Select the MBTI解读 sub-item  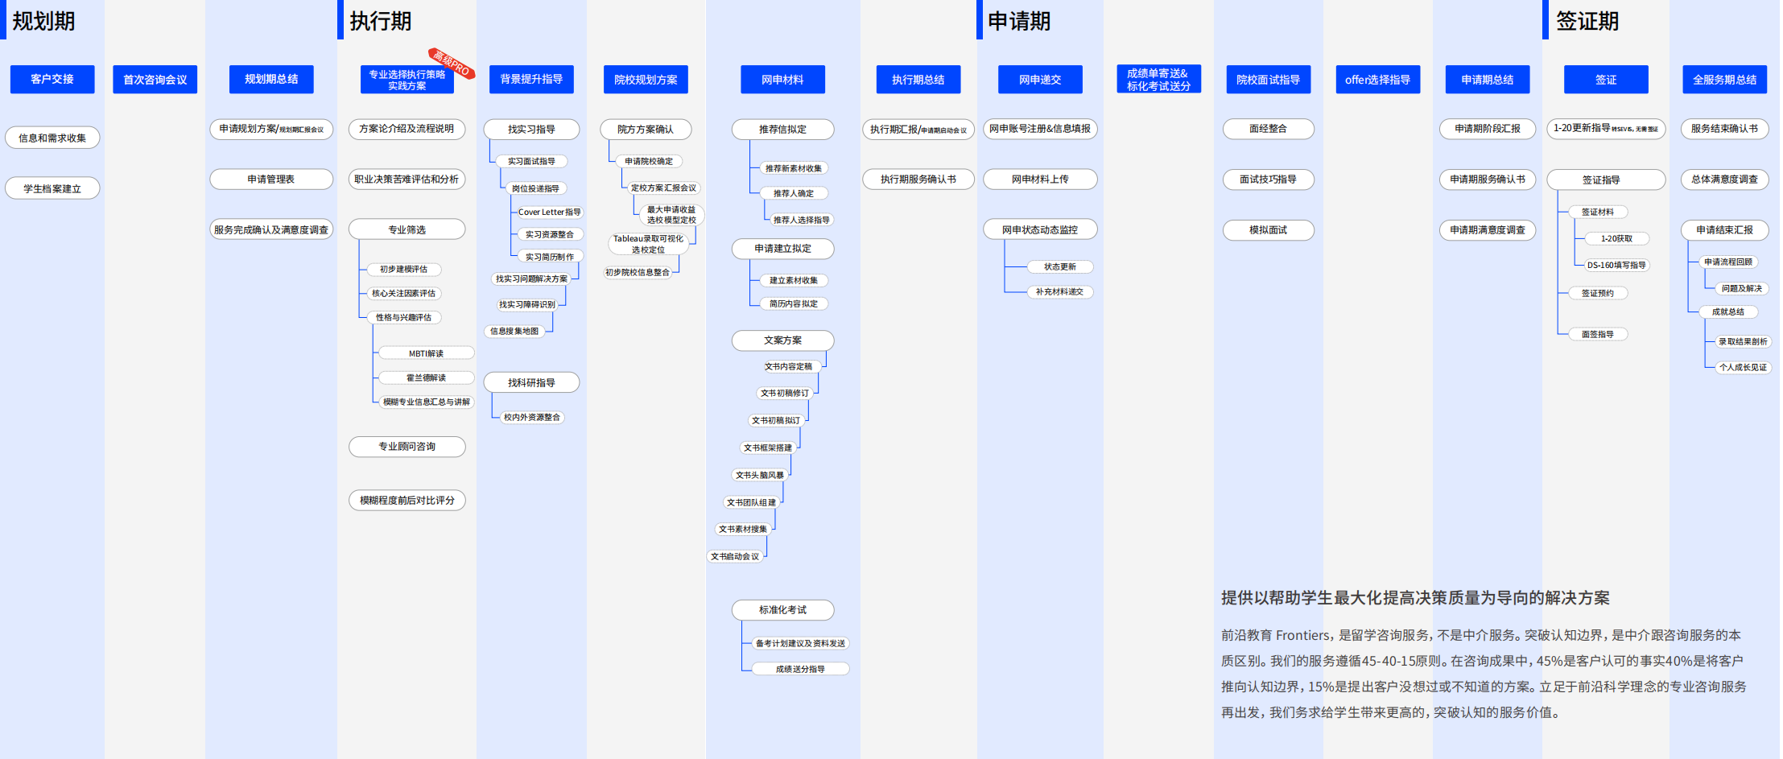[x=426, y=353]
